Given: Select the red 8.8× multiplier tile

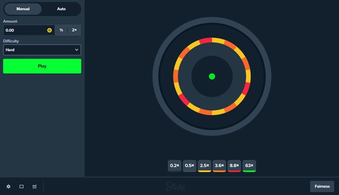Looking at the screenshot, I should point(234,166).
